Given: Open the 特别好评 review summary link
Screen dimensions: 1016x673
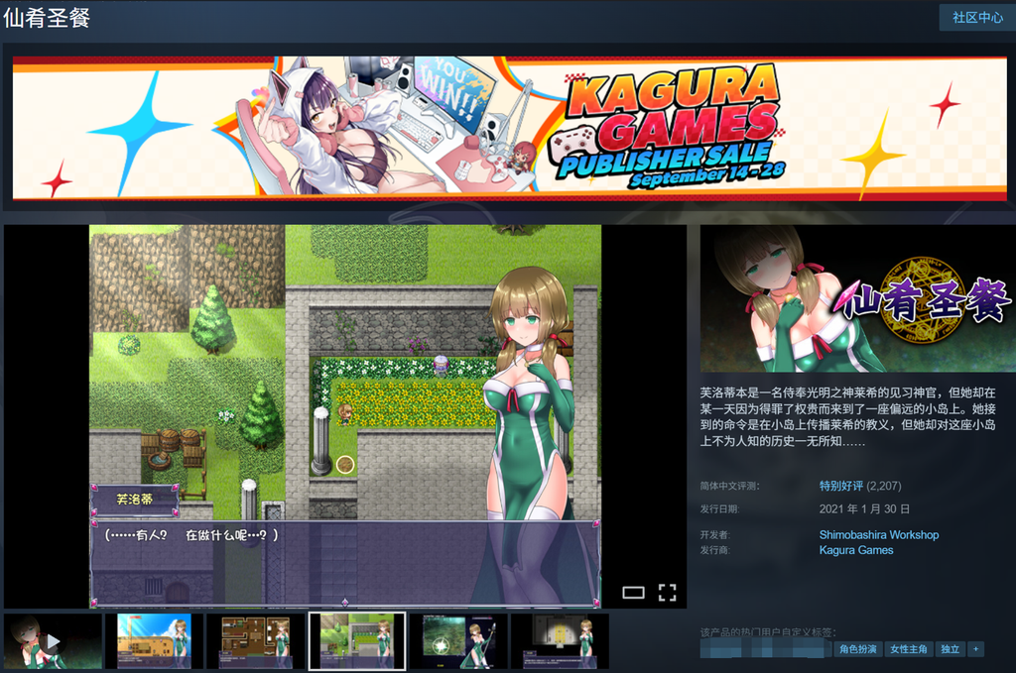Looking at the screenshot, I should (x=841, y=486).
